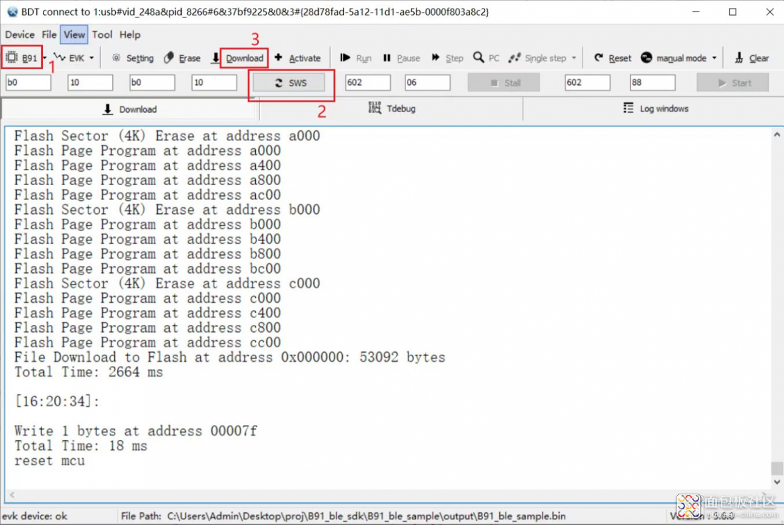Maximize the BDT window

coord(733,12)
